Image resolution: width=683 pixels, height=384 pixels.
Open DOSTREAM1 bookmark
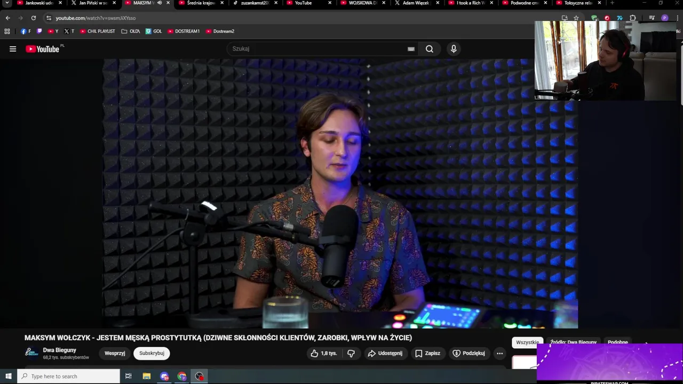[184, 31]
